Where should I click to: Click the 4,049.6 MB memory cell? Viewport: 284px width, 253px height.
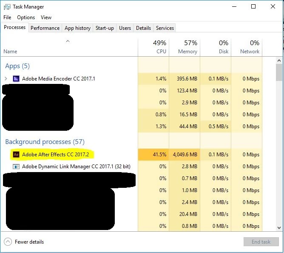click(x=185, y=155)
